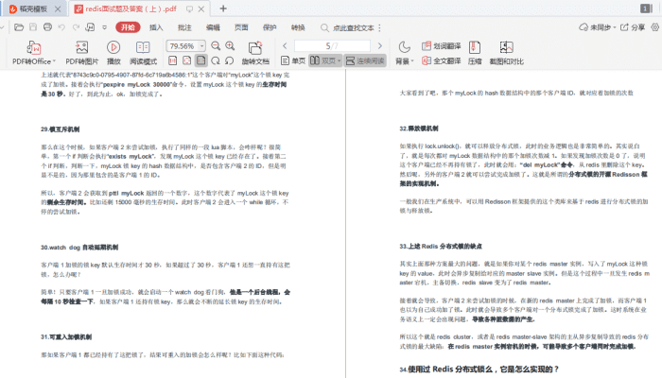Click the zoom in magnifier icon

point(230,45)
